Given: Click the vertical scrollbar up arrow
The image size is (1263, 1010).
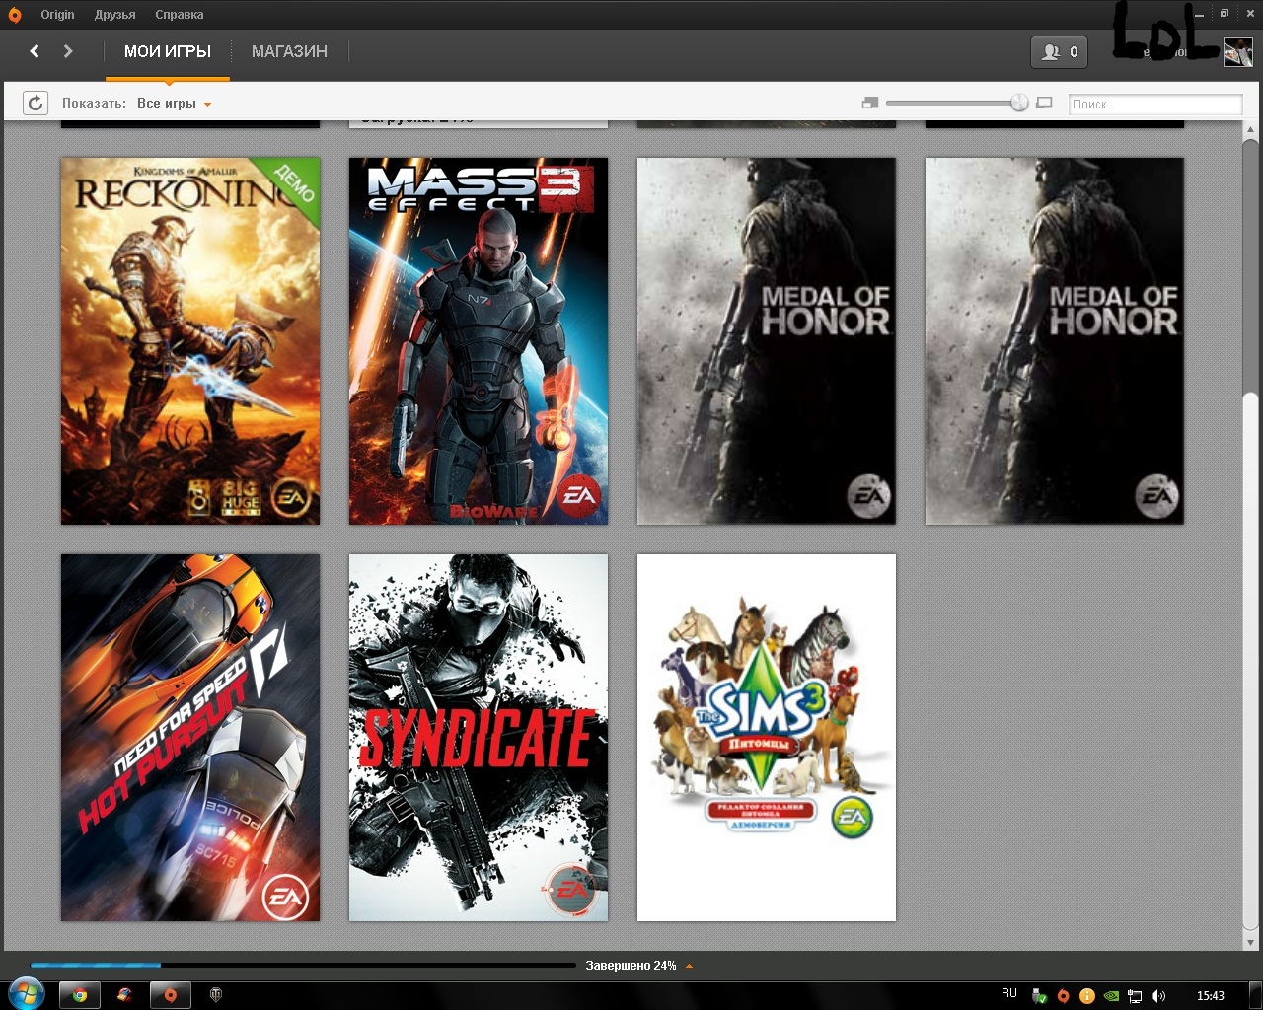Looking at the screenshot, I should tap(1250, 130).
